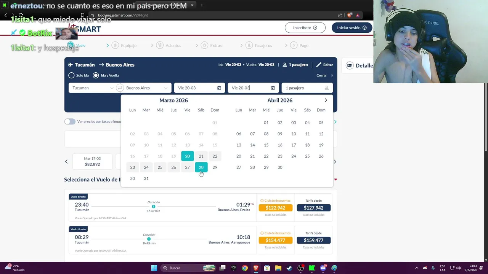Screen dimensions: 488x274
Task: Select the Ida y Vuelta radio option
Action: 106,75
